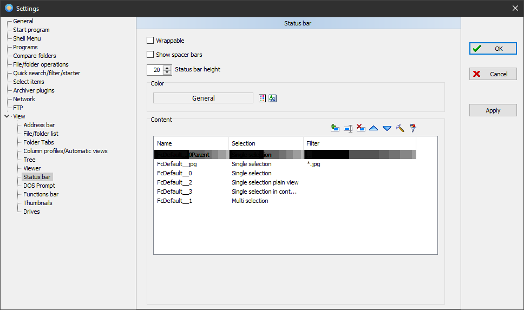
Task: Click the rename content item icon
Action: pyautogui.click(x=348, y=128)
